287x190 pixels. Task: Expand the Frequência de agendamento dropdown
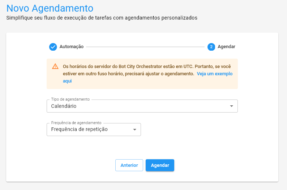94,130
